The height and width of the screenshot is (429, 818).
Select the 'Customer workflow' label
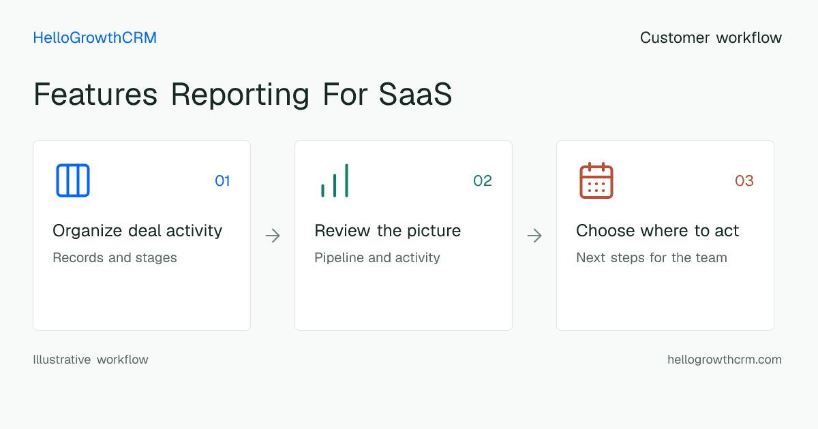point(711,38)
